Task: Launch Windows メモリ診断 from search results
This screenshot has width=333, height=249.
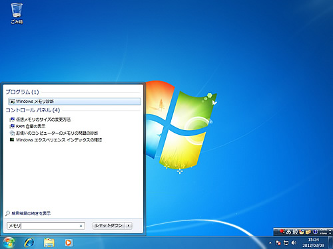Action: pos(75,102)
